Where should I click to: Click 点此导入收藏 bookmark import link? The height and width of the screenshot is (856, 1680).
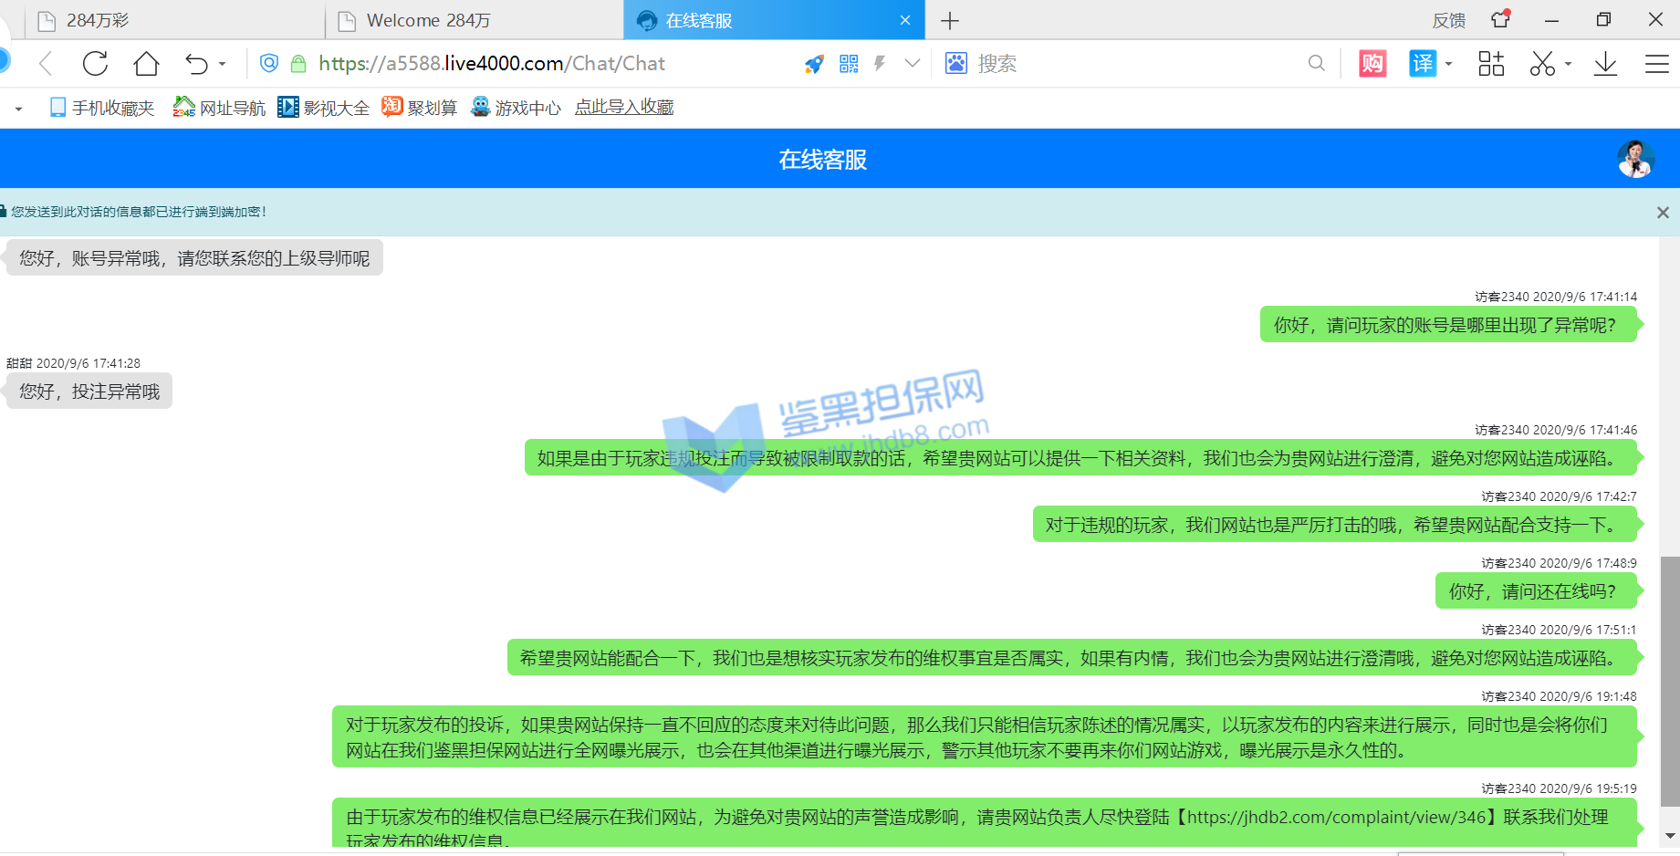[624, 108]
